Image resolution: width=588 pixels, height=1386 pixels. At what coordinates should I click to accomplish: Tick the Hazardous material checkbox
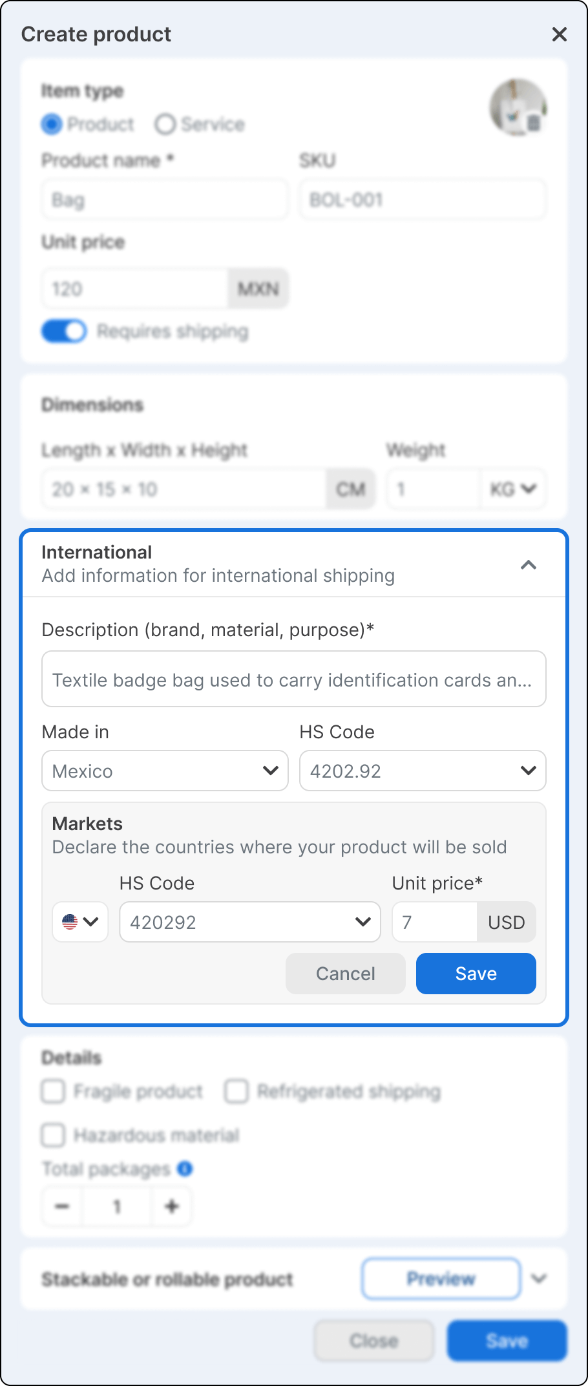[x=54, y=1135]
